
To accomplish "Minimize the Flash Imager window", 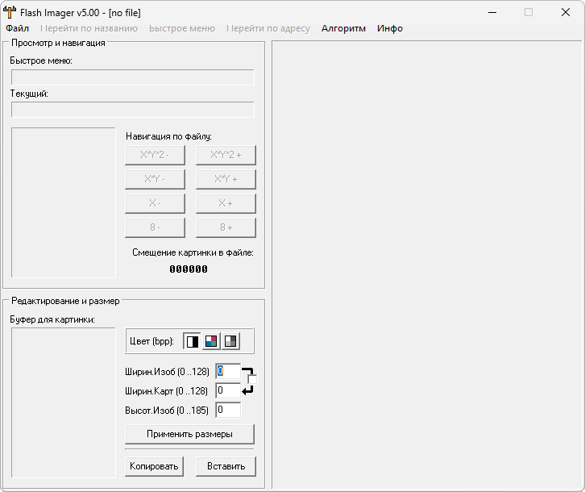I will (492, 12).
